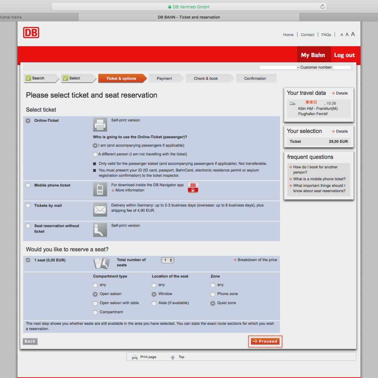The height and width of the screenshot is (378, 378).
Task: Go to the Search step tab
Action: [x=41, y=78]
